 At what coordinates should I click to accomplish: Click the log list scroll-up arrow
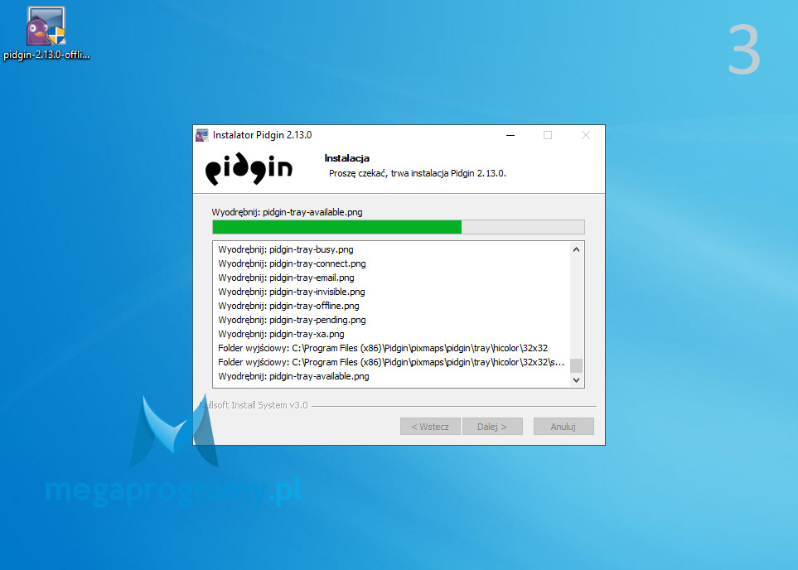tap(576, 249)
